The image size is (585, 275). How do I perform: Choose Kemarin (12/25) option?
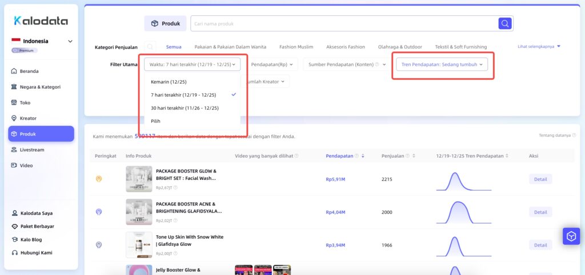[x=192, y=82]
